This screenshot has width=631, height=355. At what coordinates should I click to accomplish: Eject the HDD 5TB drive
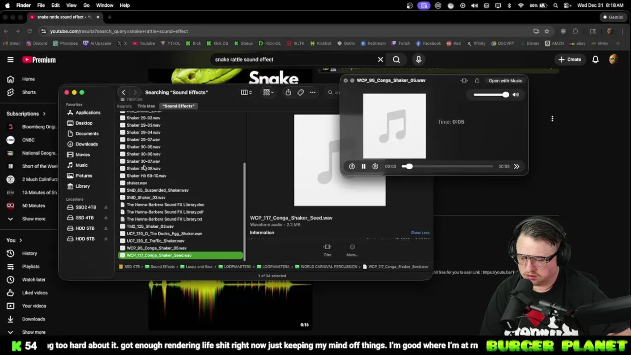105,228
